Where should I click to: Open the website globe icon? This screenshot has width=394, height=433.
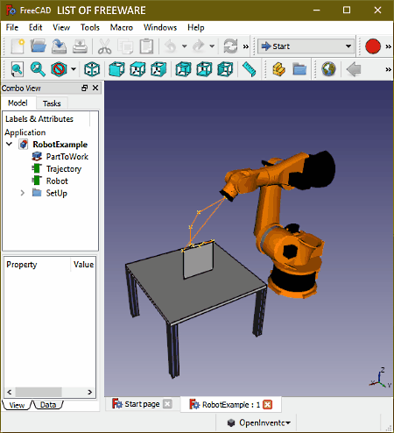pyautogui.click(x=328, y=69)
